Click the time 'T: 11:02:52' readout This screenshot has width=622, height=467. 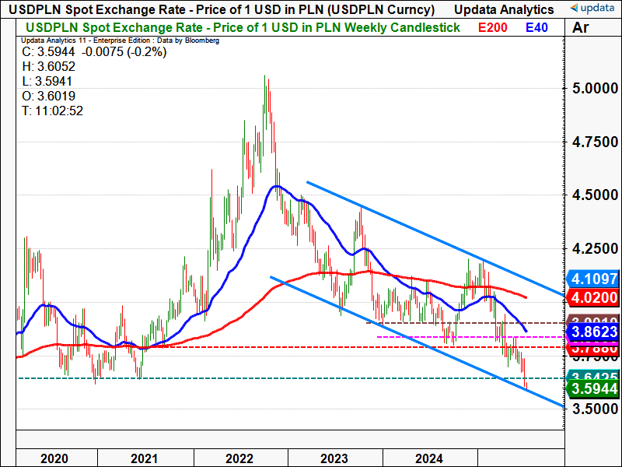coord(52,111)
